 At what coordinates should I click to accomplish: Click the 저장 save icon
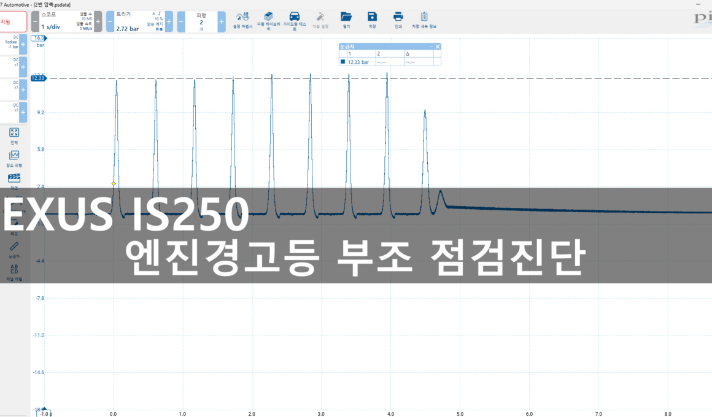pyautogui.click(x=372, y=20)
